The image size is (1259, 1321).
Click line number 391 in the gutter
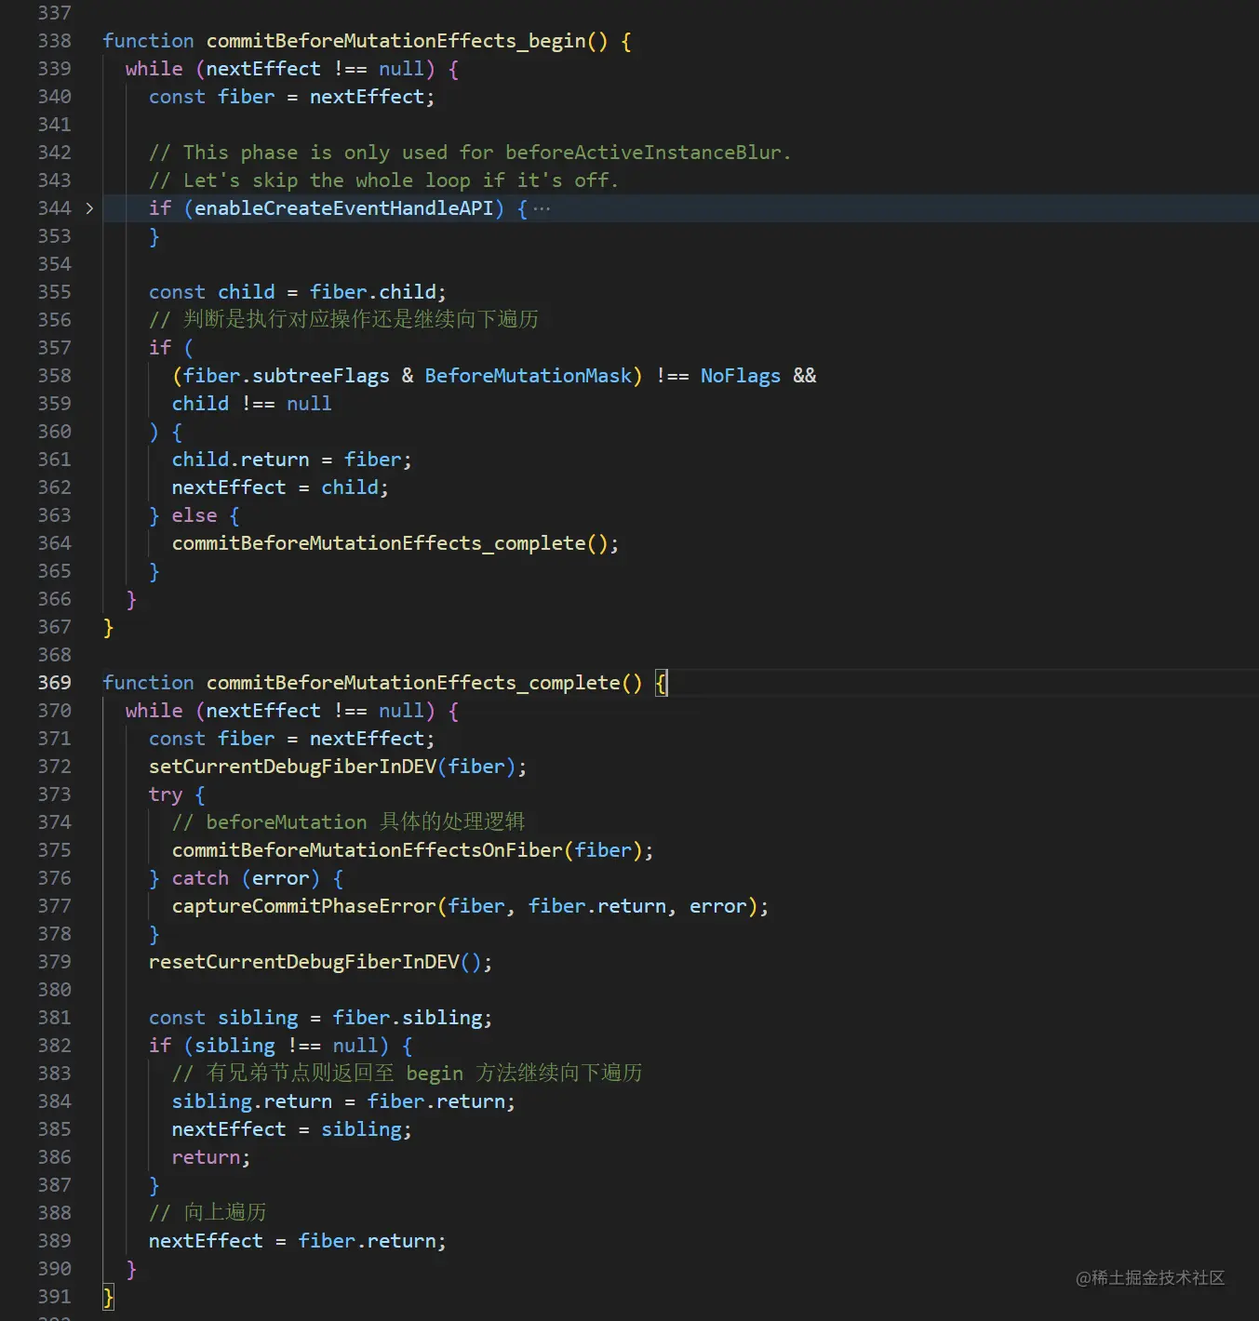coord(54,1297)
